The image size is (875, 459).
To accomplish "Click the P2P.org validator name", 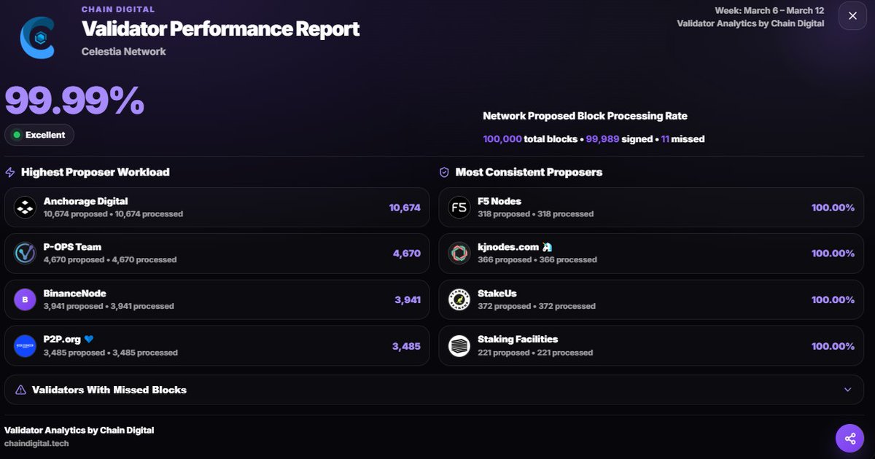I will (62, 340).
